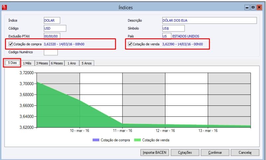Image resolution: width=266 pixels, height=160 pixels.
Task: Click the purchase quote value 3,62320 - 14/03/16
Action: click(64, 44)
